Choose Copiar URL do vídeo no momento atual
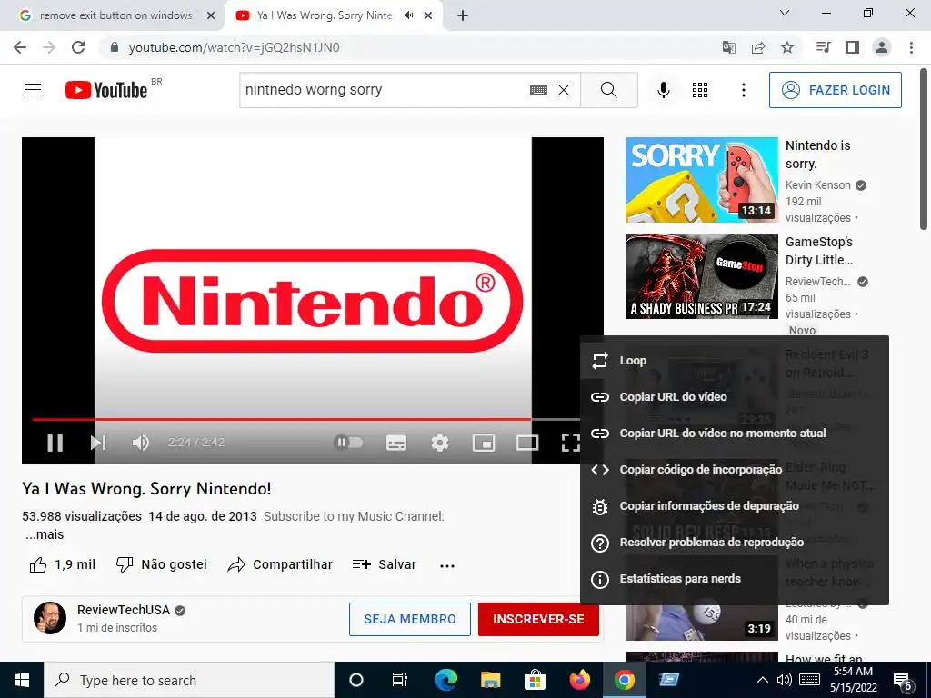Viewport: 931px width, 698px height. [735, 433]
